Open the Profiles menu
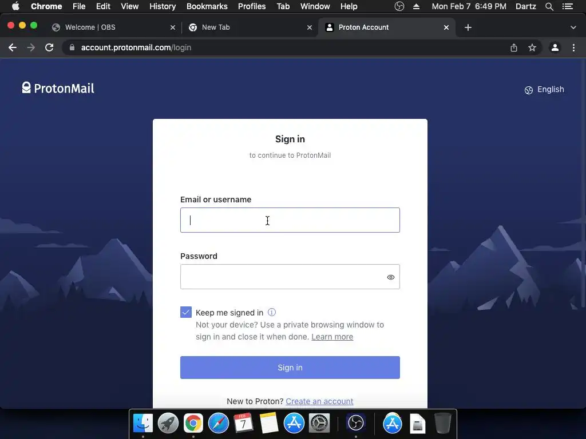Image resolution: width=586 pixels, height=439 pixels. (252, 6)
